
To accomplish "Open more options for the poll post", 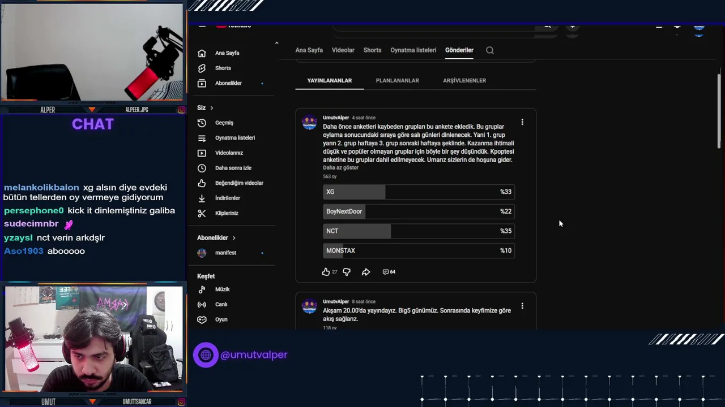I will (x=522, y=122).
